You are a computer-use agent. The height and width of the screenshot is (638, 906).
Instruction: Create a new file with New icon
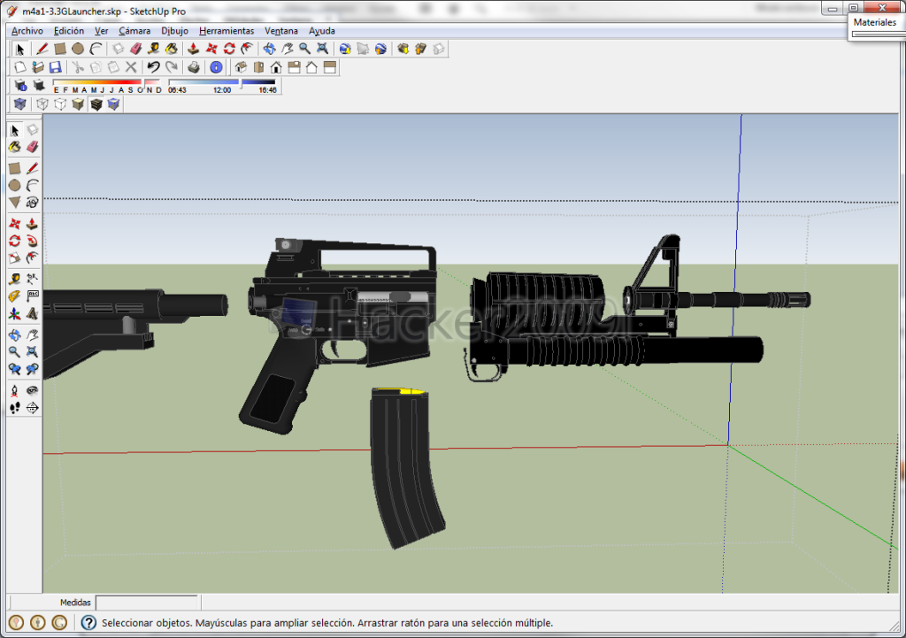(20, 67)
